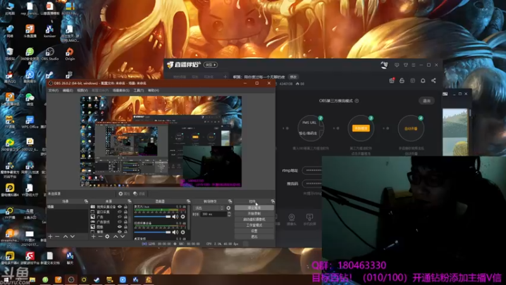506x285 pixels.
Task: Click help question mark beside OBS第三方推流模式
Action: pos(357,101)
